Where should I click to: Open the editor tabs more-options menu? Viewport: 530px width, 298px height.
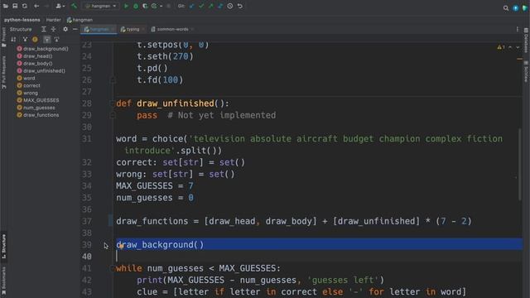click(518, 30)
